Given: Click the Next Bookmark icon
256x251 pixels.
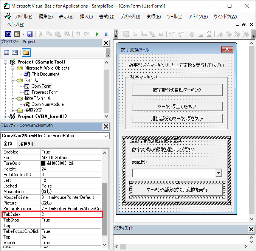Looking at the screenshot, I should click(228, 34).
